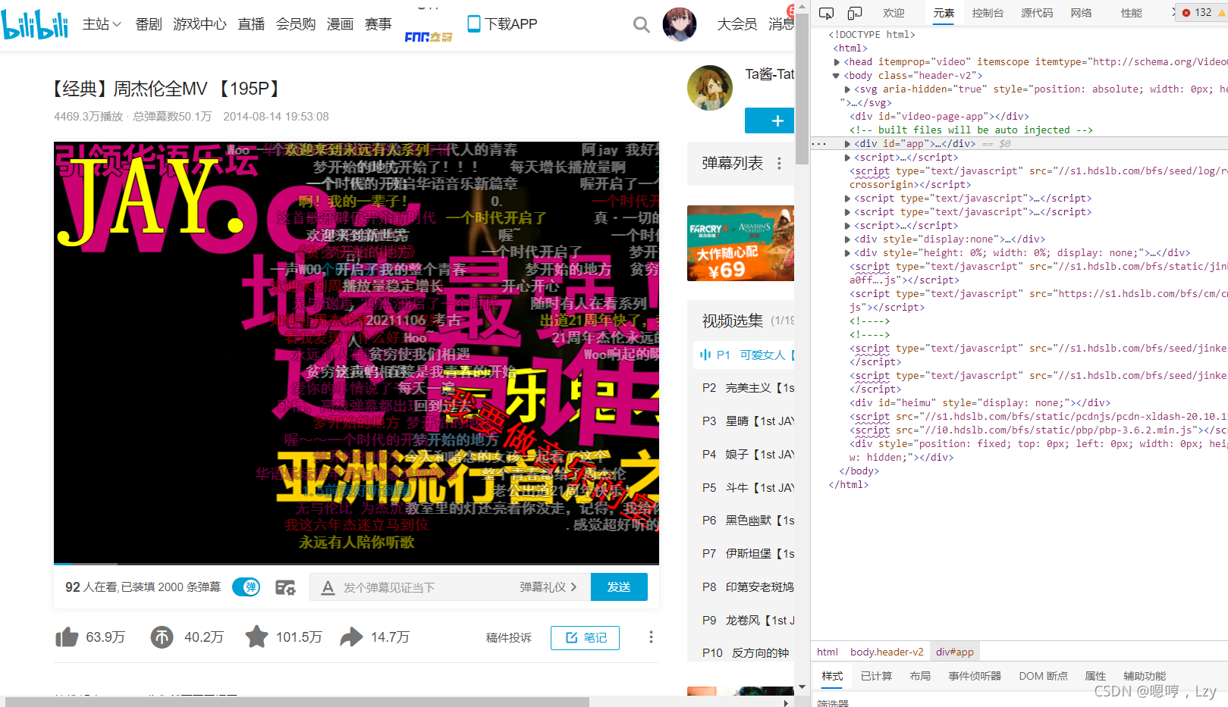Image resolution: width=1228 pixels, height=707 pixels.
Task: Switch to 事件侦听器 tab
Action: (x=975, y=676)
